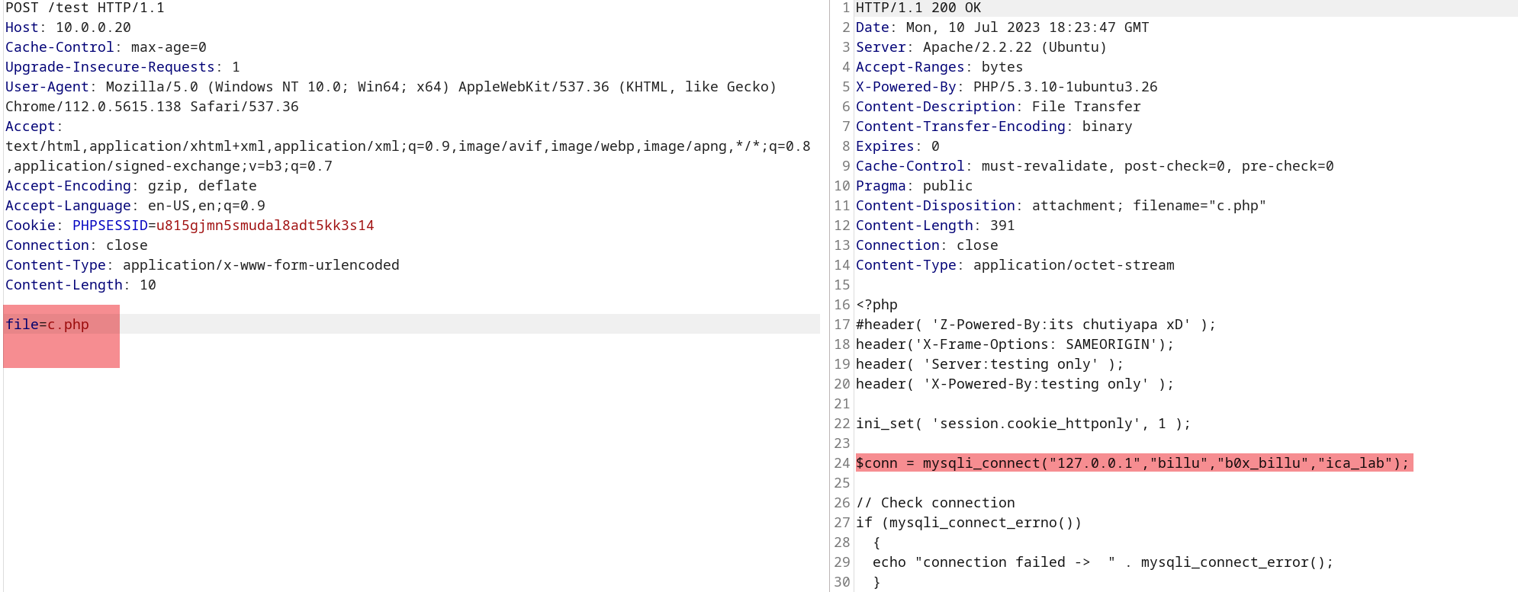Click the request Cache-Control: max-age=0 header
The height and width of the screenshot is (592, 1518).
click(106, 47)
